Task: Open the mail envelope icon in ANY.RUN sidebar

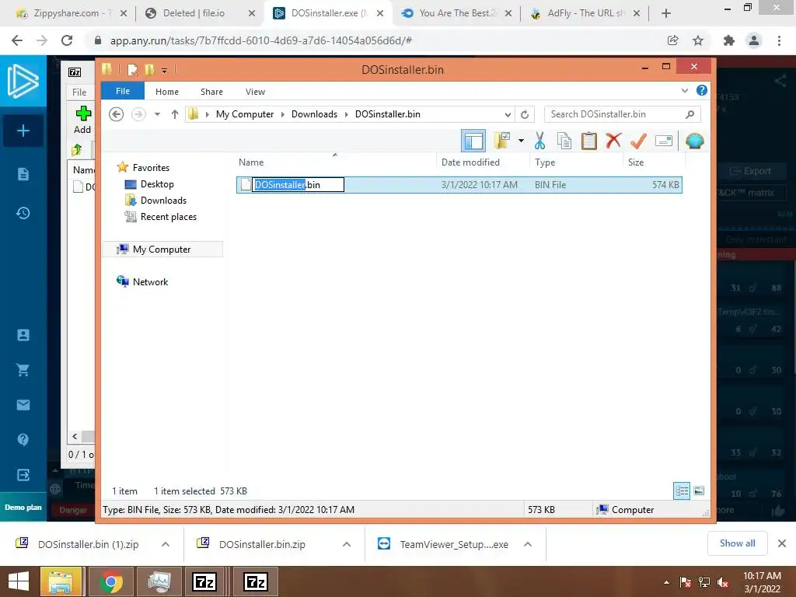Action: 23,404
